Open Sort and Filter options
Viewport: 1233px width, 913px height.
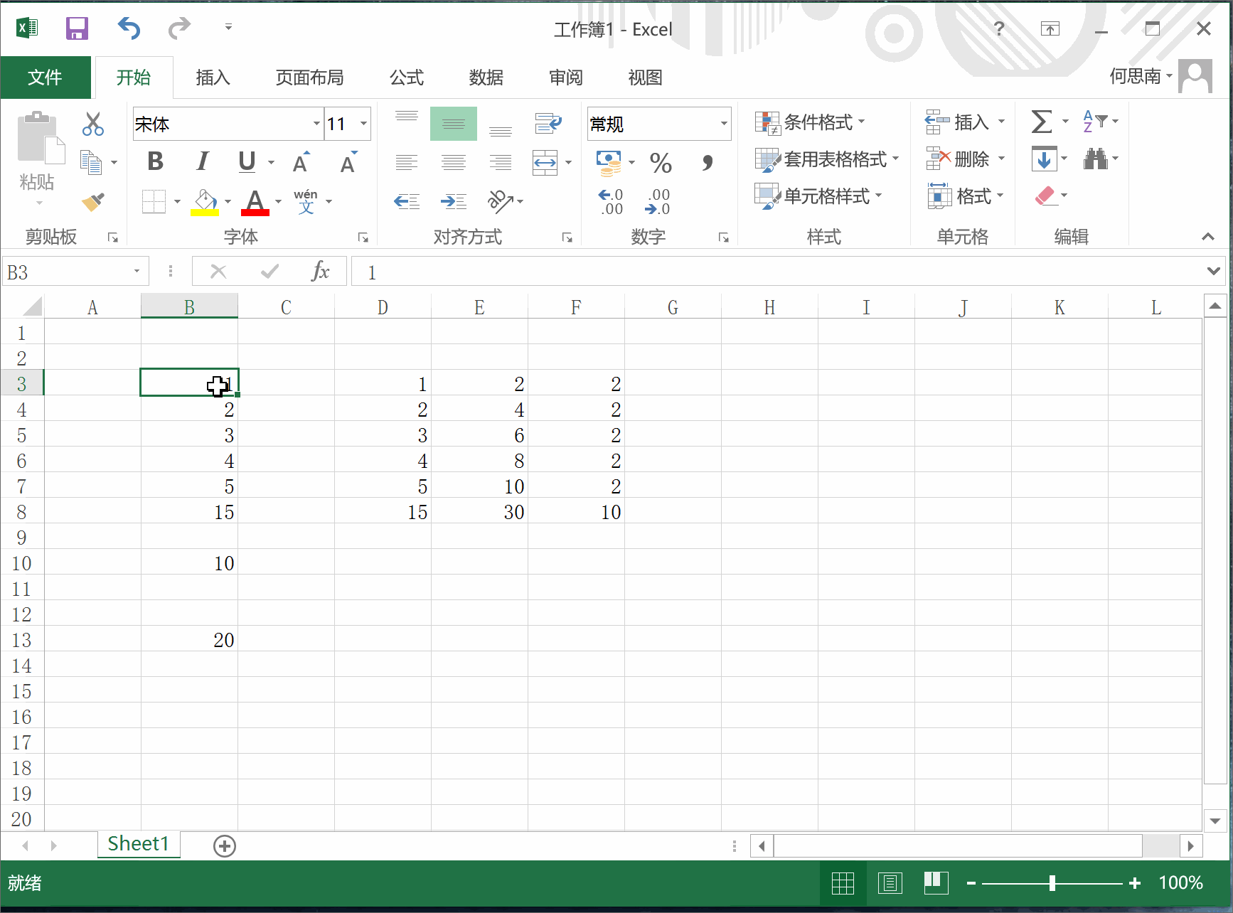pyautogui.click(x=1094, y=122)
